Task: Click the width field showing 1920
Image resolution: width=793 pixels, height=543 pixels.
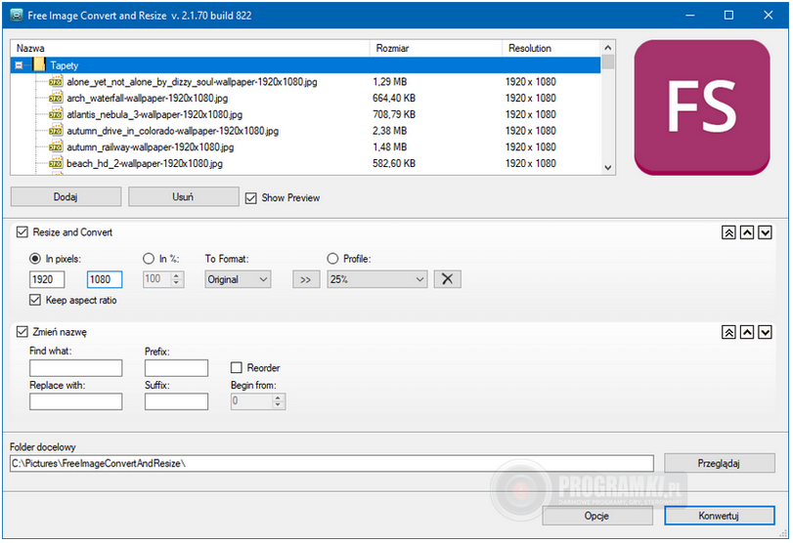Action: [47, 279]
